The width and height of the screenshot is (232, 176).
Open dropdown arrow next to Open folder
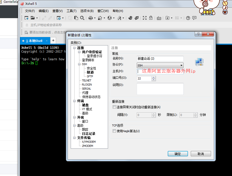(x=37, y=18)
